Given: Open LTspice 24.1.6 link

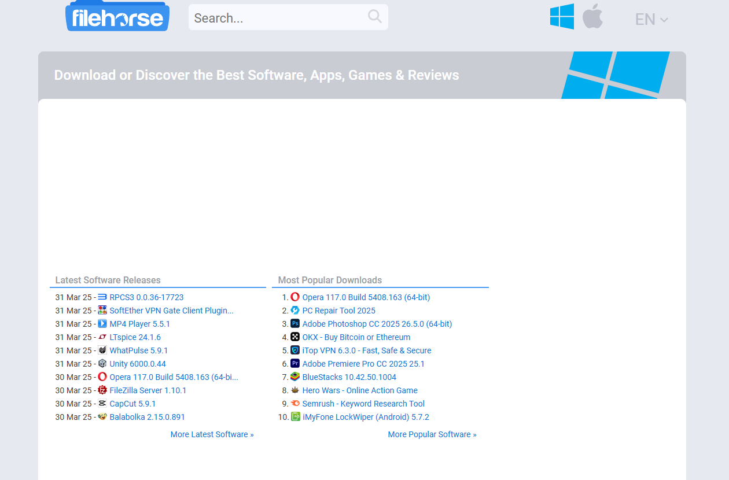Looking at the screenshot, I should [x=135, y=337].
